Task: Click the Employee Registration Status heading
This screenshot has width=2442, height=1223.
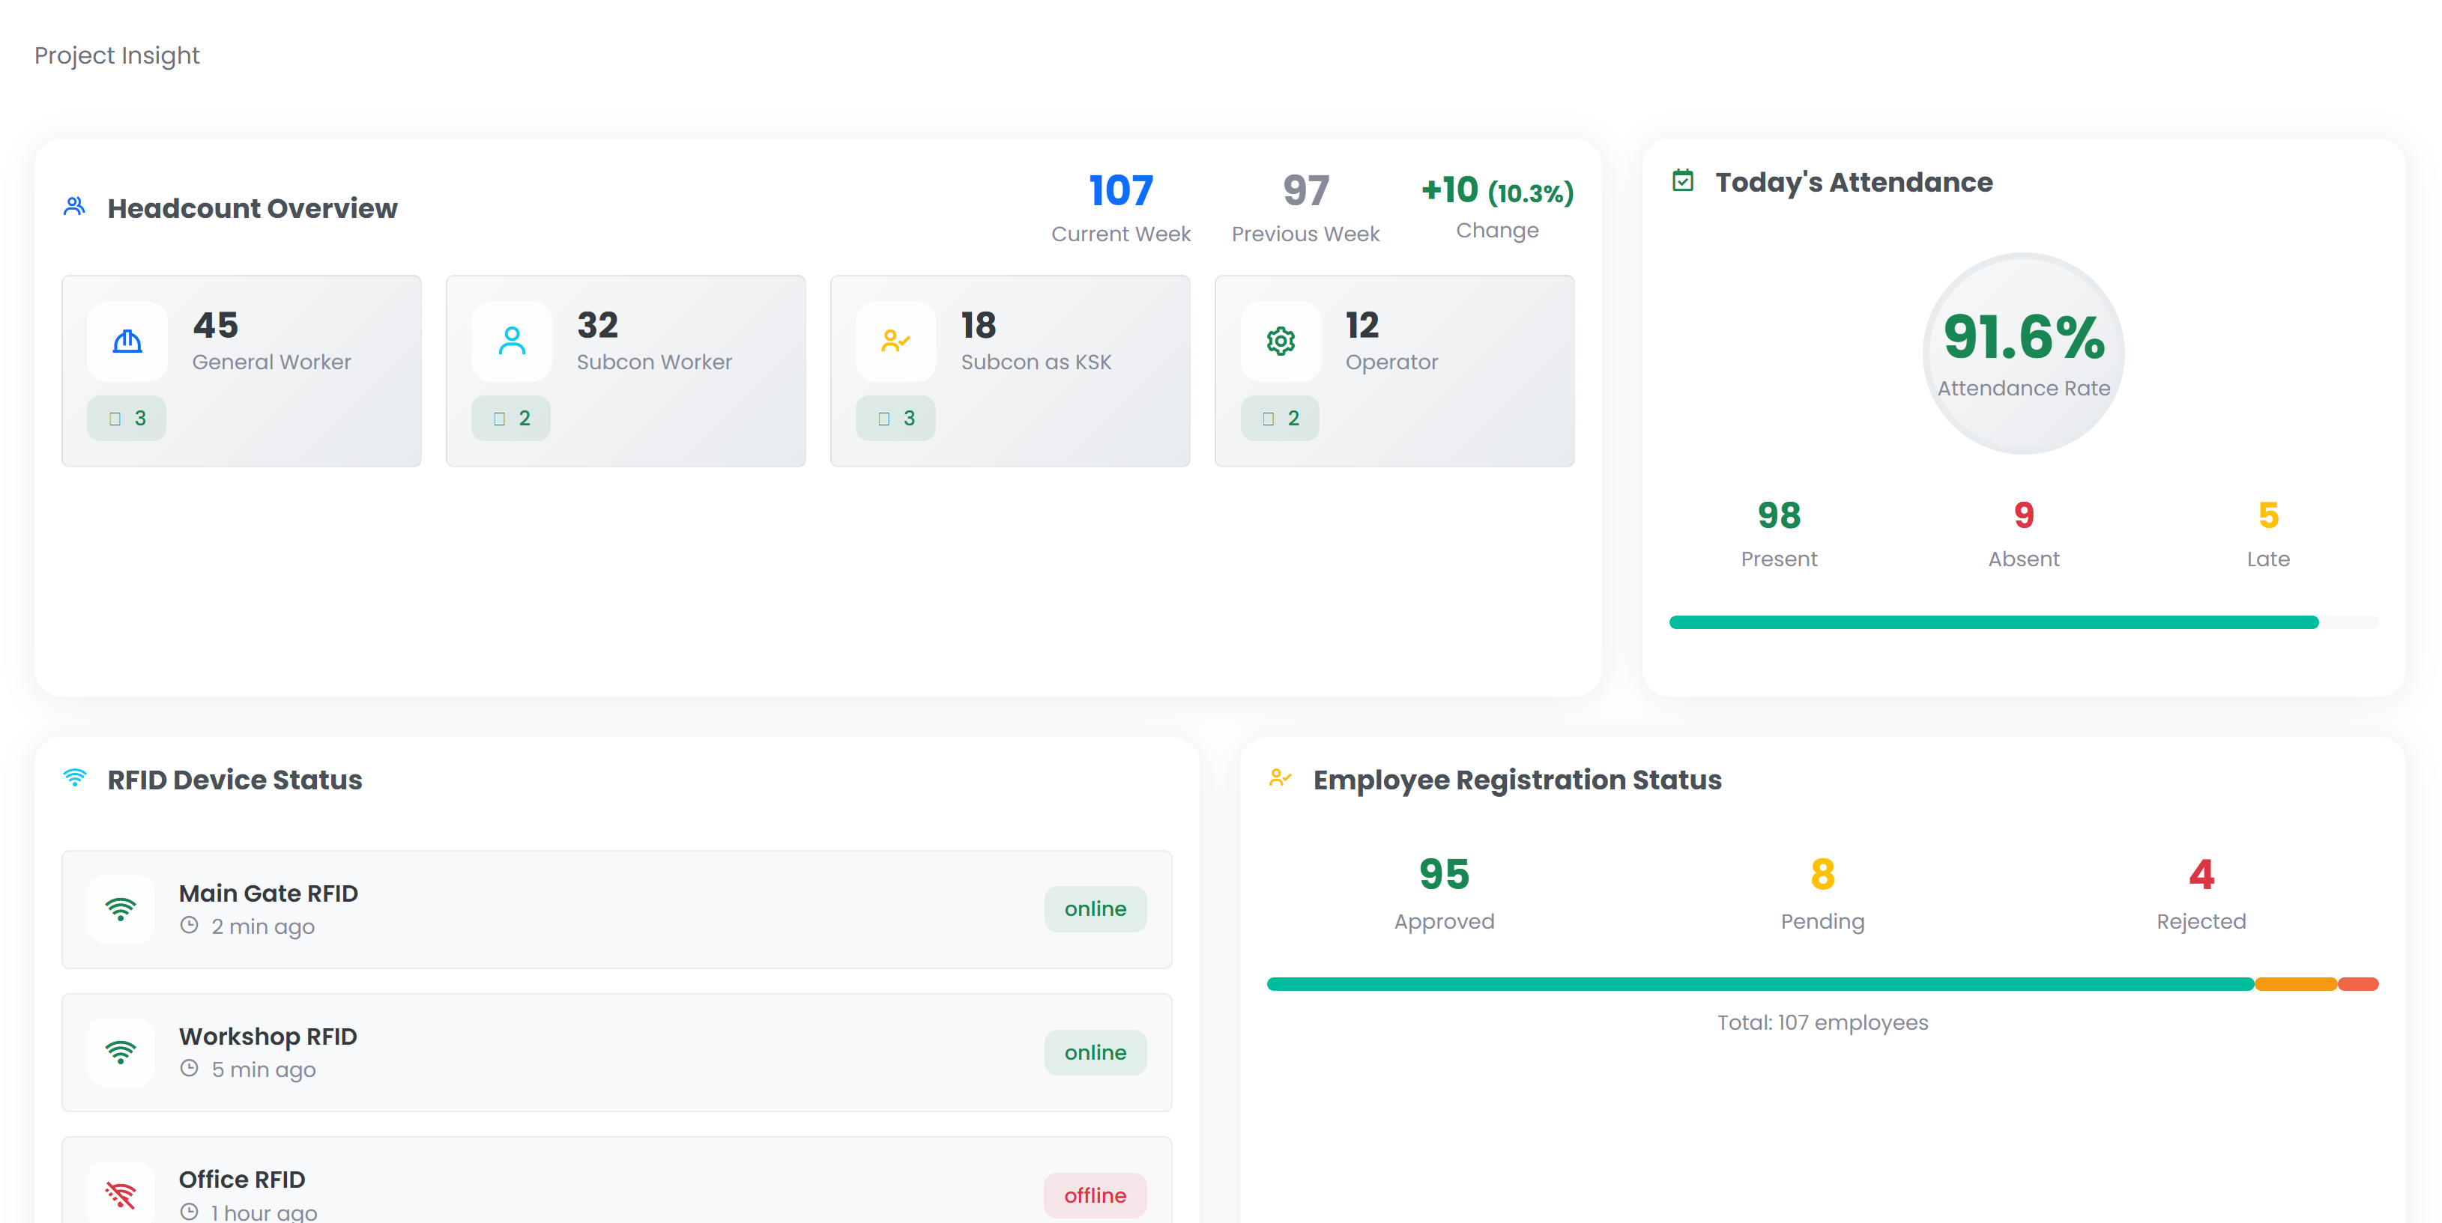Action: click(x=1517, y=780)
